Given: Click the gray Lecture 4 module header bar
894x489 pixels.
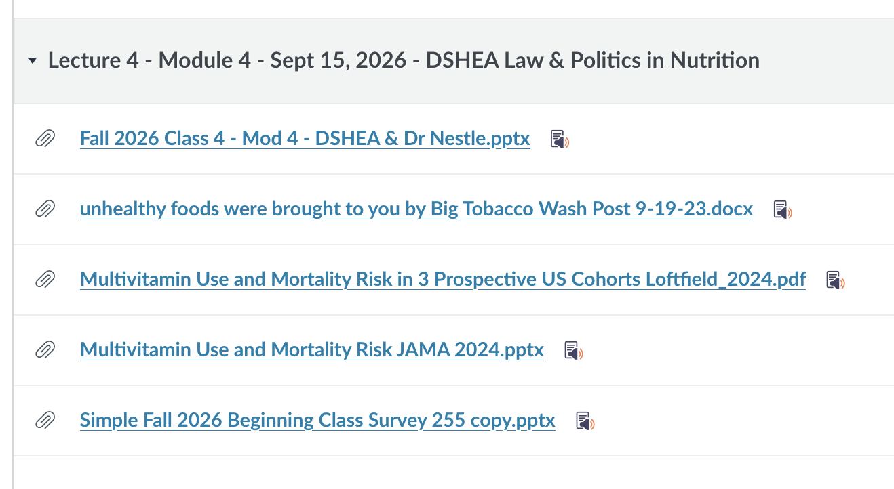Looking at the screenshot, I should 454,61.
